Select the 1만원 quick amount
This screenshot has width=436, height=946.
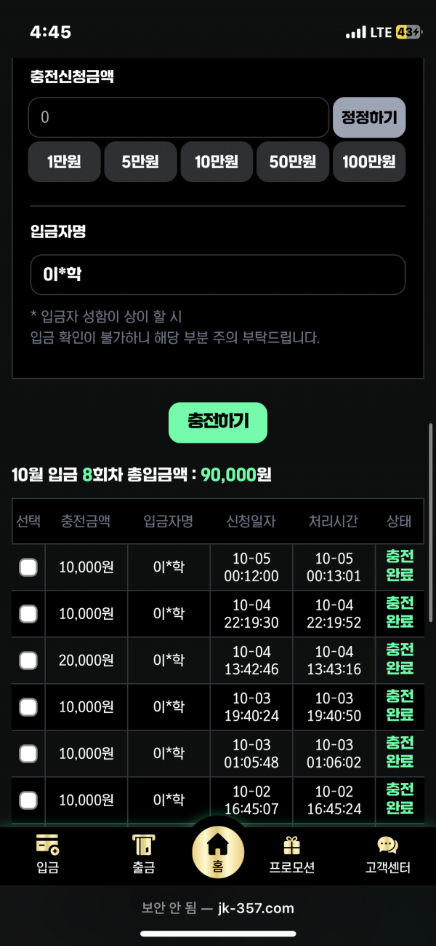tap(64, 162)
